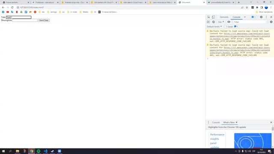Create a live expression with eye icon
This screenshot has width=274, height=154.
tap(229, 22)
